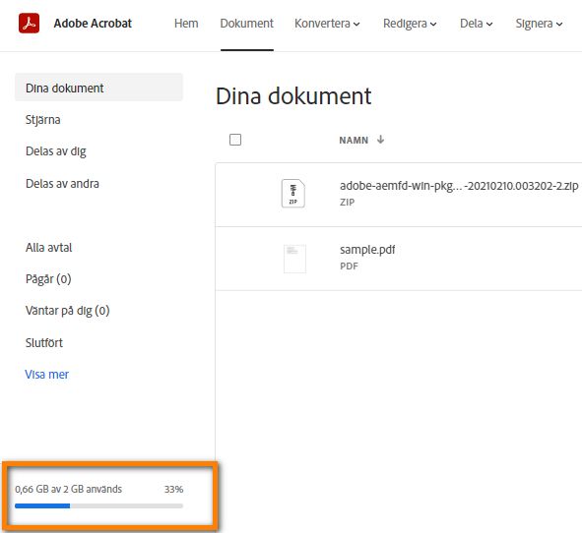
Task: Click the ZIP file type label
Action: coord(347,202)
